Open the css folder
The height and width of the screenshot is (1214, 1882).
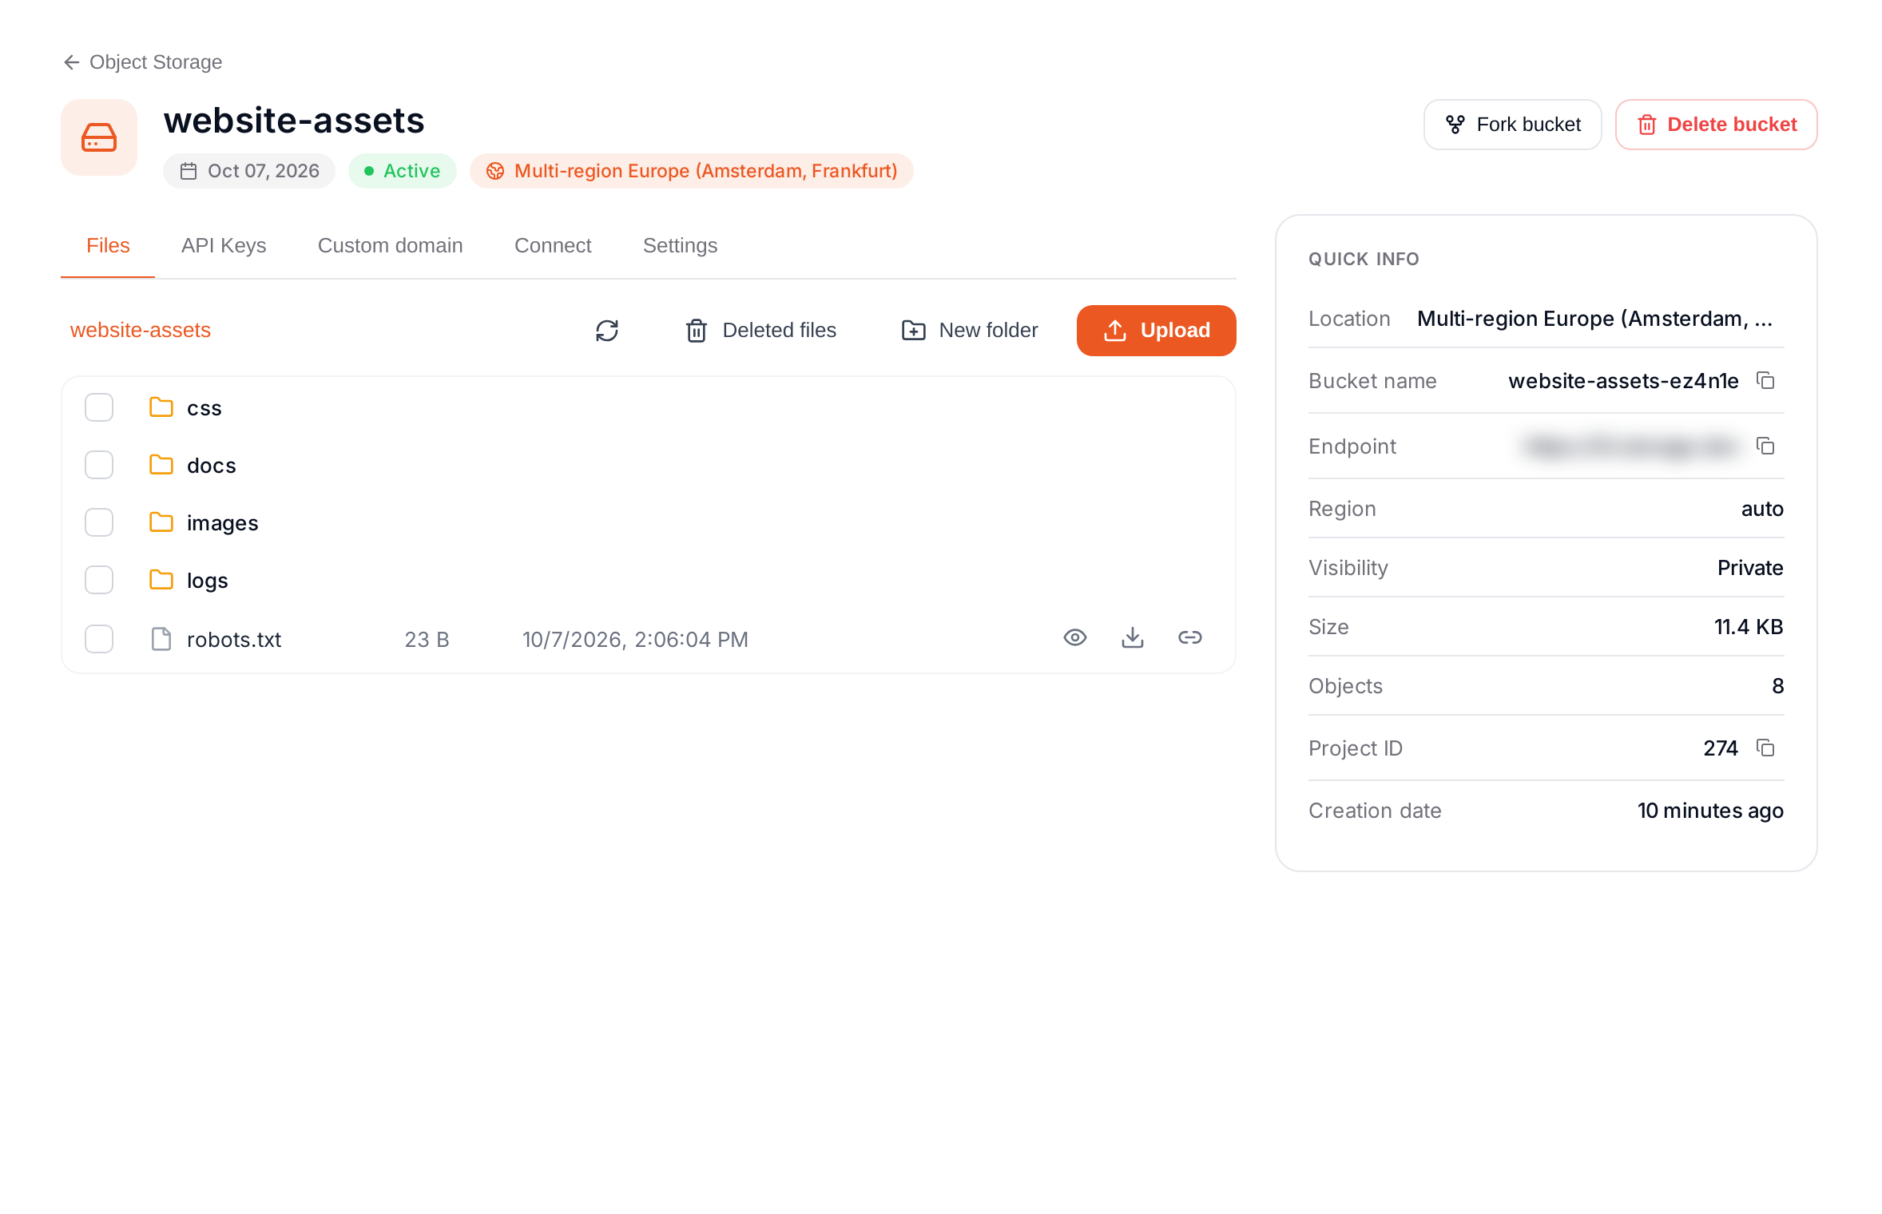point(204,408)
